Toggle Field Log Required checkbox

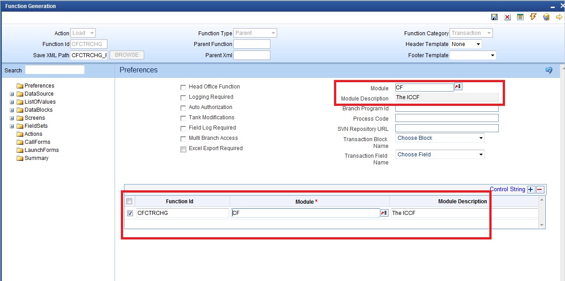[183, 129]
